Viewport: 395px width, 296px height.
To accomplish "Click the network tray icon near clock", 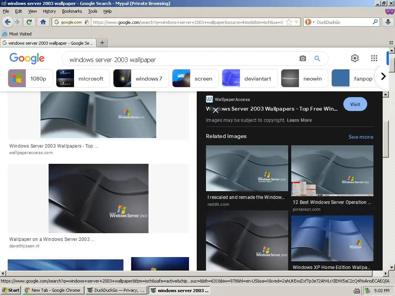I will [x=367, y=291].
